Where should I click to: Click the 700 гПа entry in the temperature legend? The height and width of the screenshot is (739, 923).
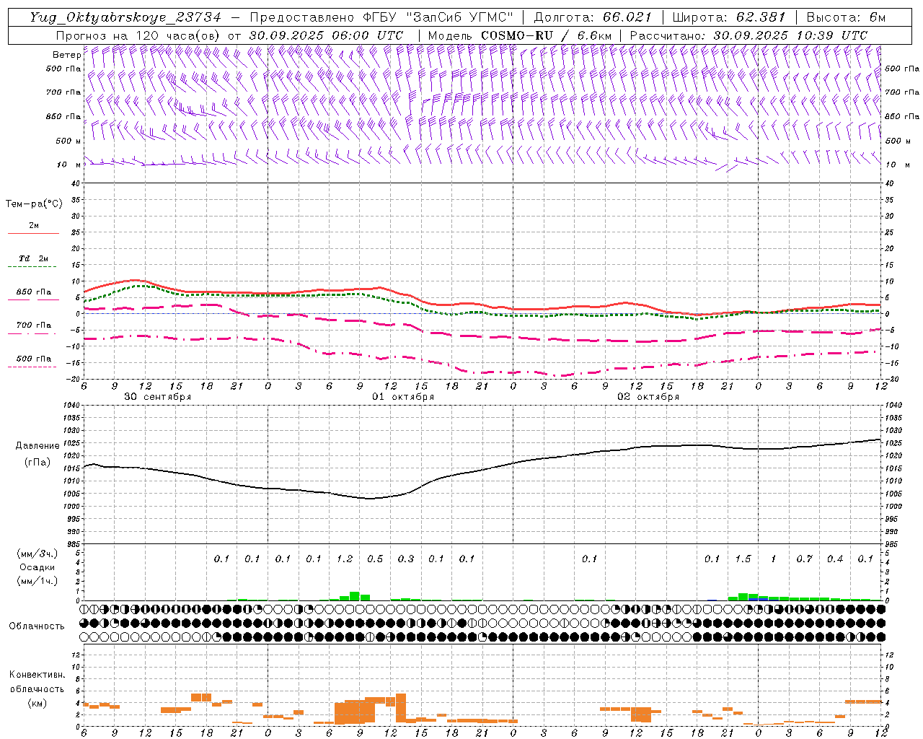pos(33,325)
